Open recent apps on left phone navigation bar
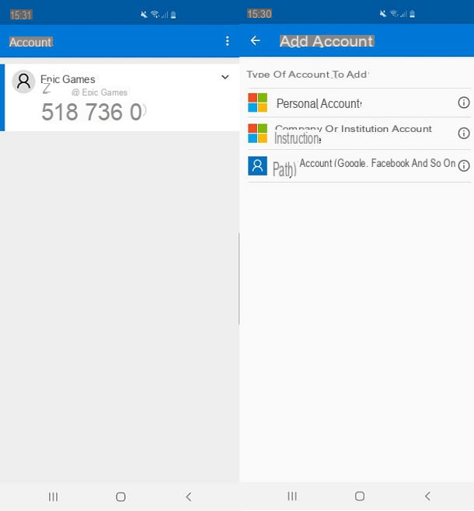Viewport: 474px width, 511px height. (53, 497)
